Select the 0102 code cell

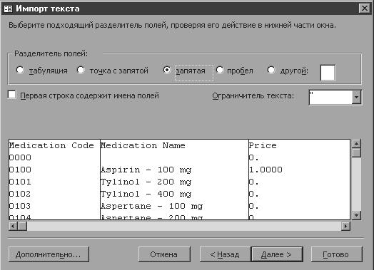coord(20,194)
